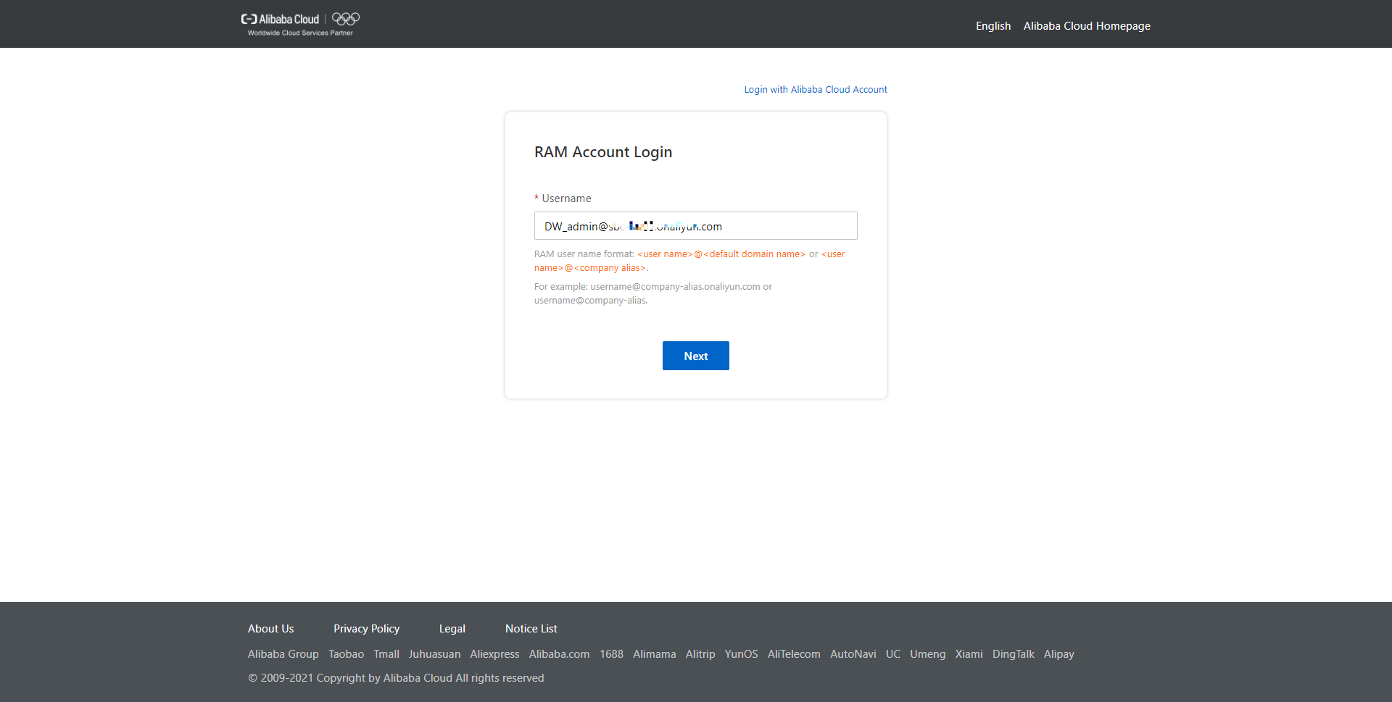
Task: Open the Notice List footer link
Action: [x=531, y=629]
